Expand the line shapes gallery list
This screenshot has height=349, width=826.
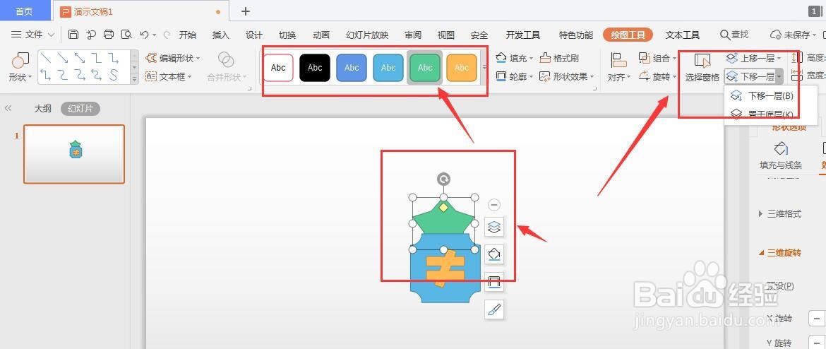(x=134, y=79)
